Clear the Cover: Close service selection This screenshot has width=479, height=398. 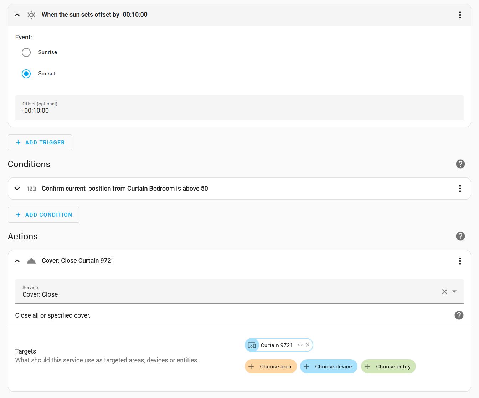tap(444, 292)
